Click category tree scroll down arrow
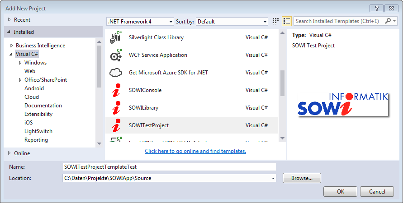403x203 pixels. point(99,144)
